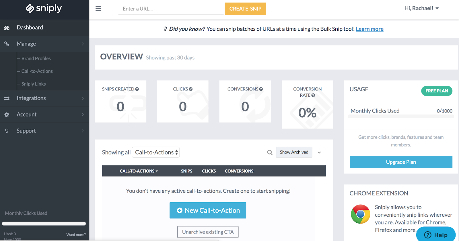The image size is (459, 241).
Task: Click the Used: 0 sidebar text
Action: (x=10, y=234)
